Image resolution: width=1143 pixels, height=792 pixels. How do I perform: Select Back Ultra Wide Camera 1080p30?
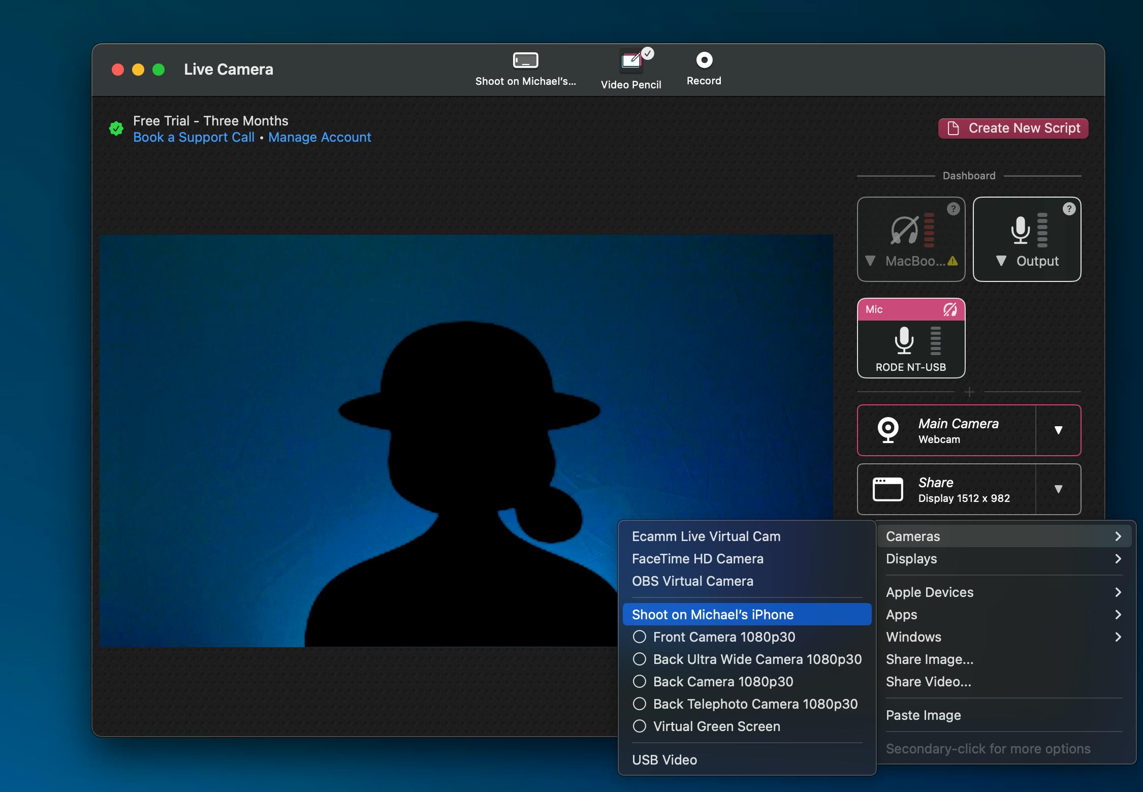(747, 659)
